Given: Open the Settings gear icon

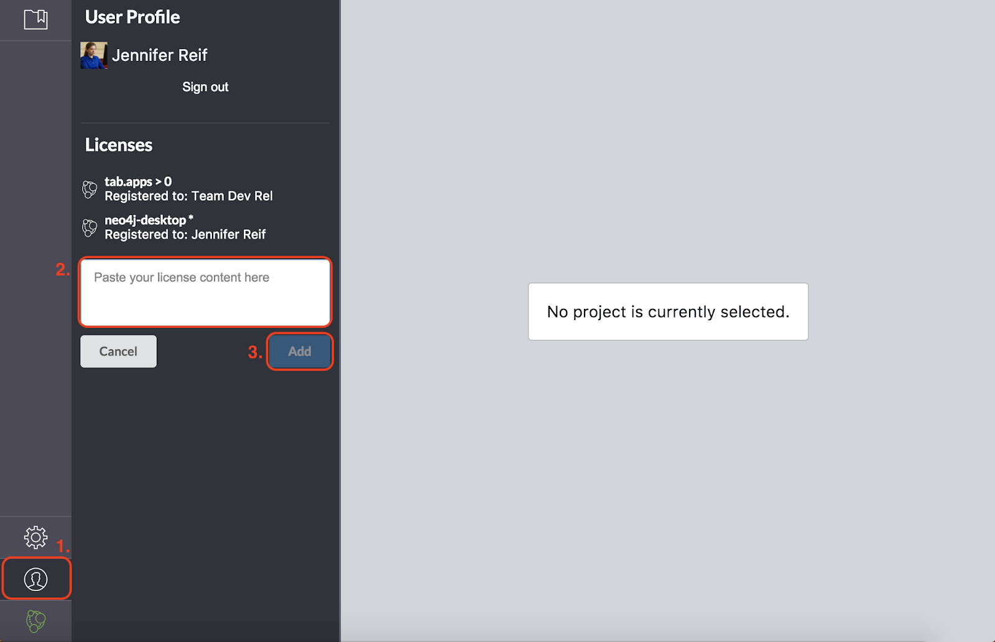Looking at the screenshot, I should pos(35,537).
